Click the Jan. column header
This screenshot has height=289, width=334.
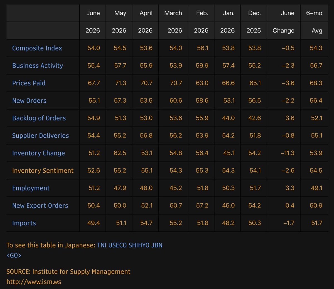coord(229,13)
